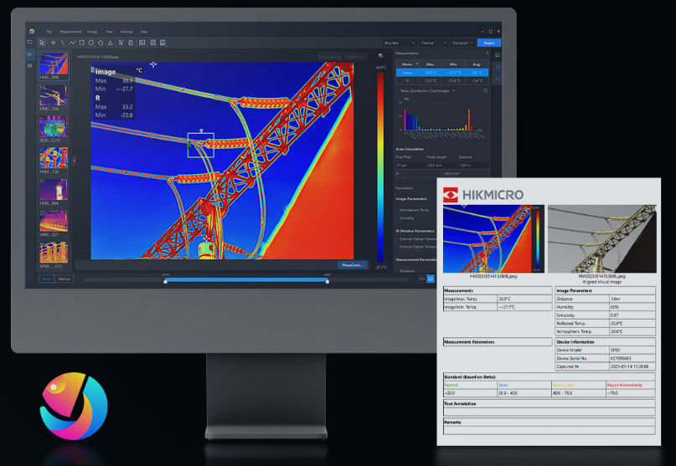Switch temperature range to Manual mode
The width and height of the screenshot is (676, 466).
65,279
